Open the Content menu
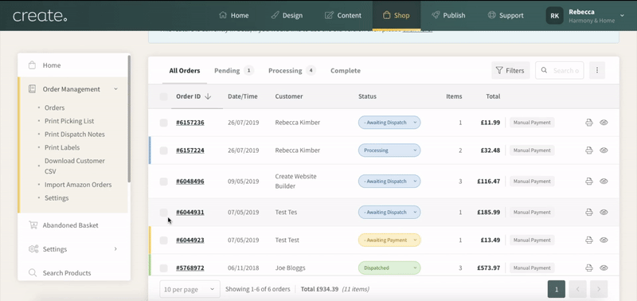This screenshot has height=301, width=637. 343,15
